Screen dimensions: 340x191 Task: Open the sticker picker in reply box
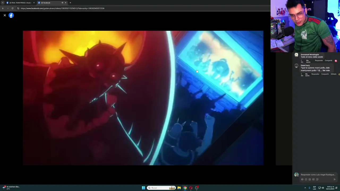click(317, 179)
